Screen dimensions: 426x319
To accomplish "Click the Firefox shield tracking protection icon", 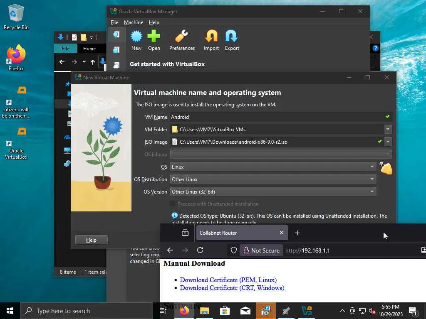I will (234, 250).
